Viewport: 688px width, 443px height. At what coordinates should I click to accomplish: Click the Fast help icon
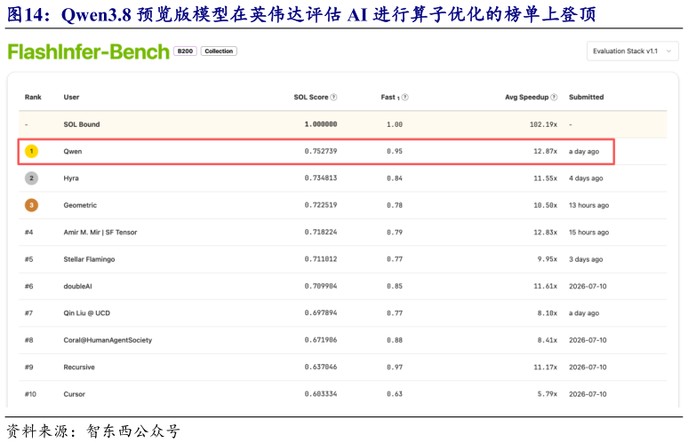(x=405, y=98)
